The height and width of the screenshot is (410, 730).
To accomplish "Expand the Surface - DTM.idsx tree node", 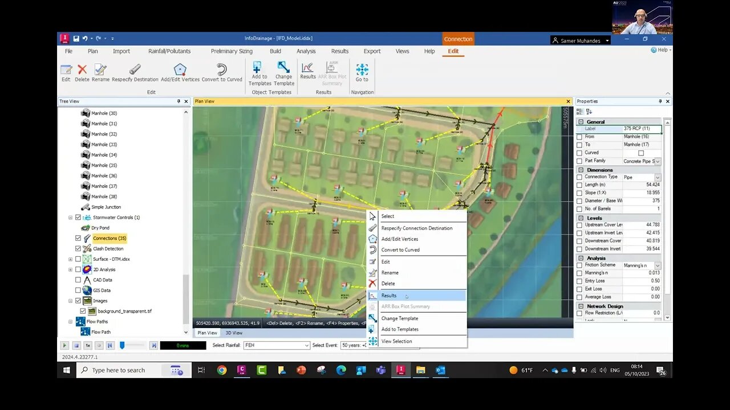I will [x=71, y=259].
